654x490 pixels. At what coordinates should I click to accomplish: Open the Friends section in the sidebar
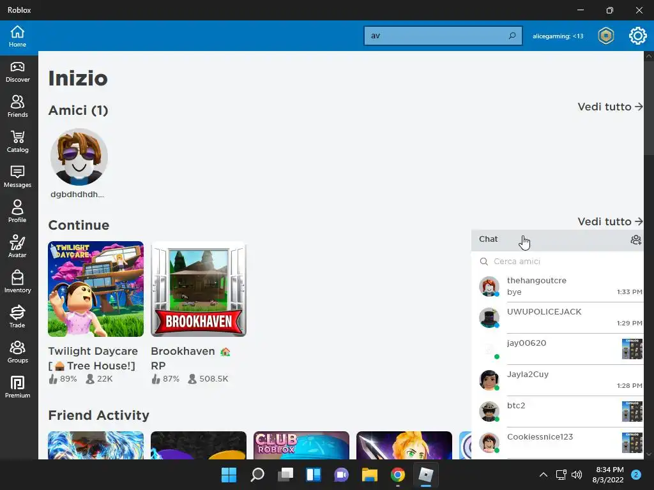coord(17,107)
